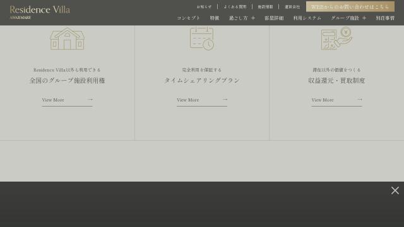Viewport: 404px width, 227px height.
Task: Click the calculator and yen coin icon
Action: tap(336, 38)
